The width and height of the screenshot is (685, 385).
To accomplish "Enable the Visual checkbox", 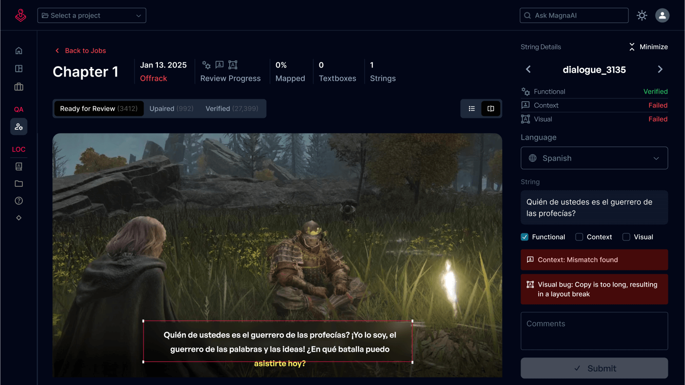I will pos(626,237).
